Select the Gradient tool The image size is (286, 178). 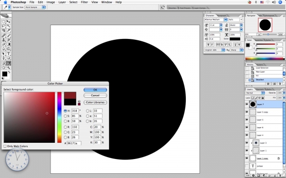(9, 44)
